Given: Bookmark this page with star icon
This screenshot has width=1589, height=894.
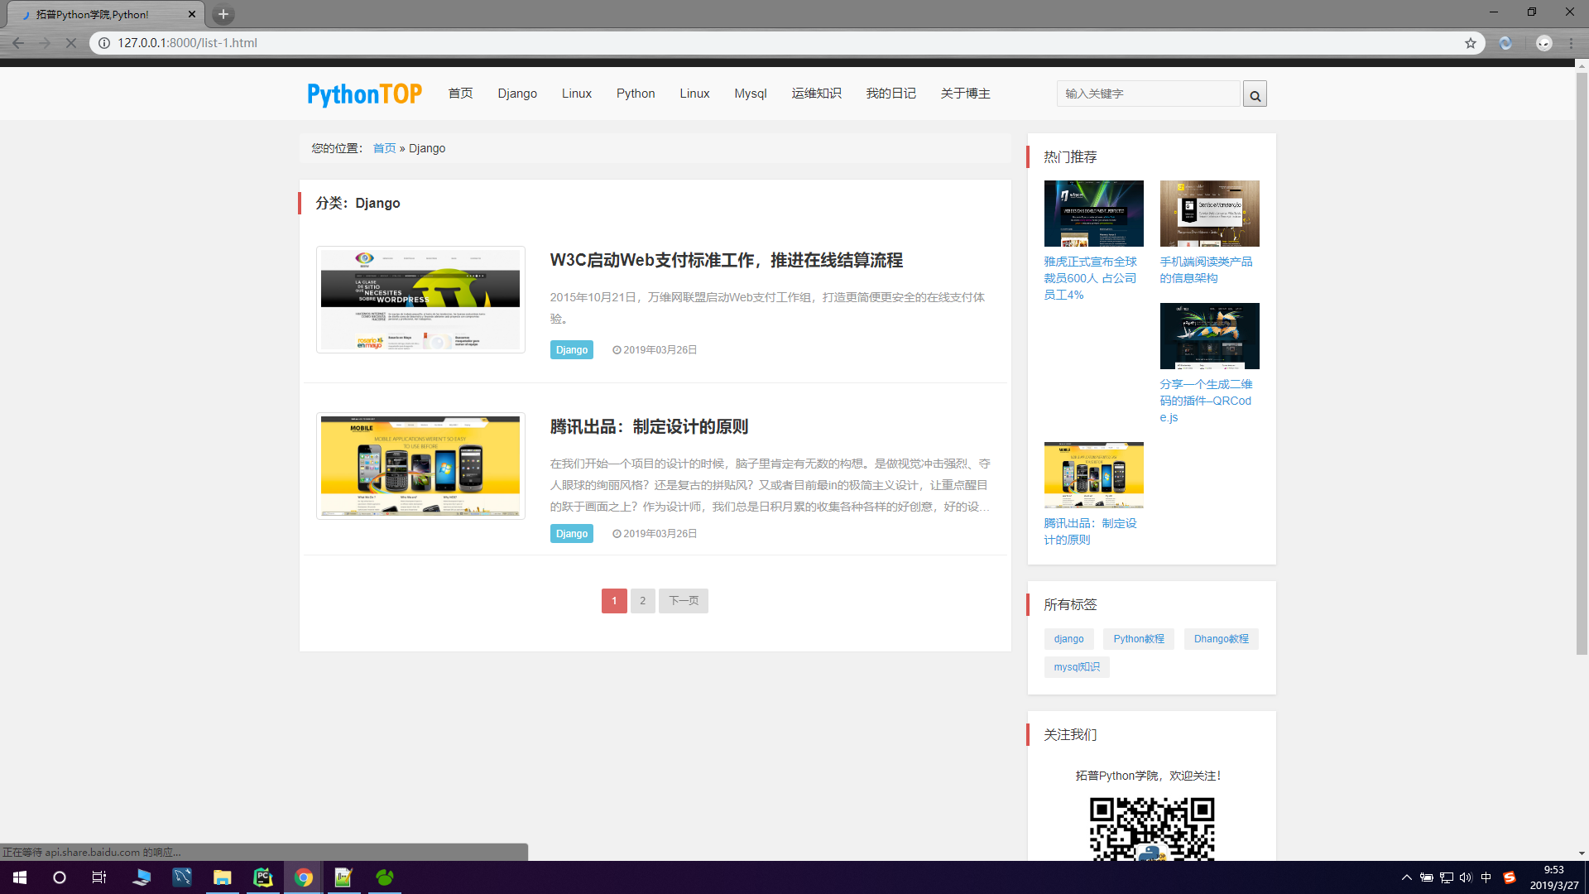Looking at the screenshot, I should pyautogui.click(x=1471, y=43).
